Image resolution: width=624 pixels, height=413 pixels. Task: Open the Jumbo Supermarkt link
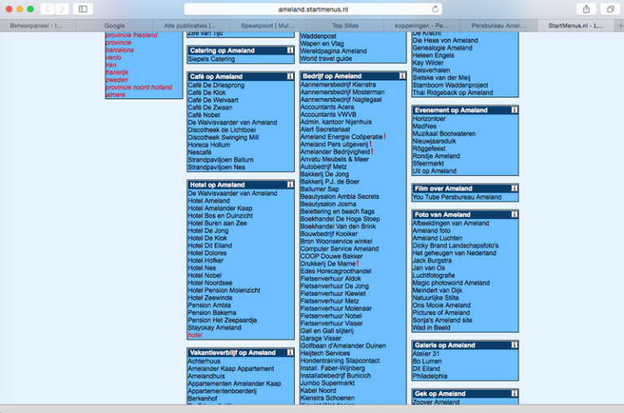tap(327, 383)
